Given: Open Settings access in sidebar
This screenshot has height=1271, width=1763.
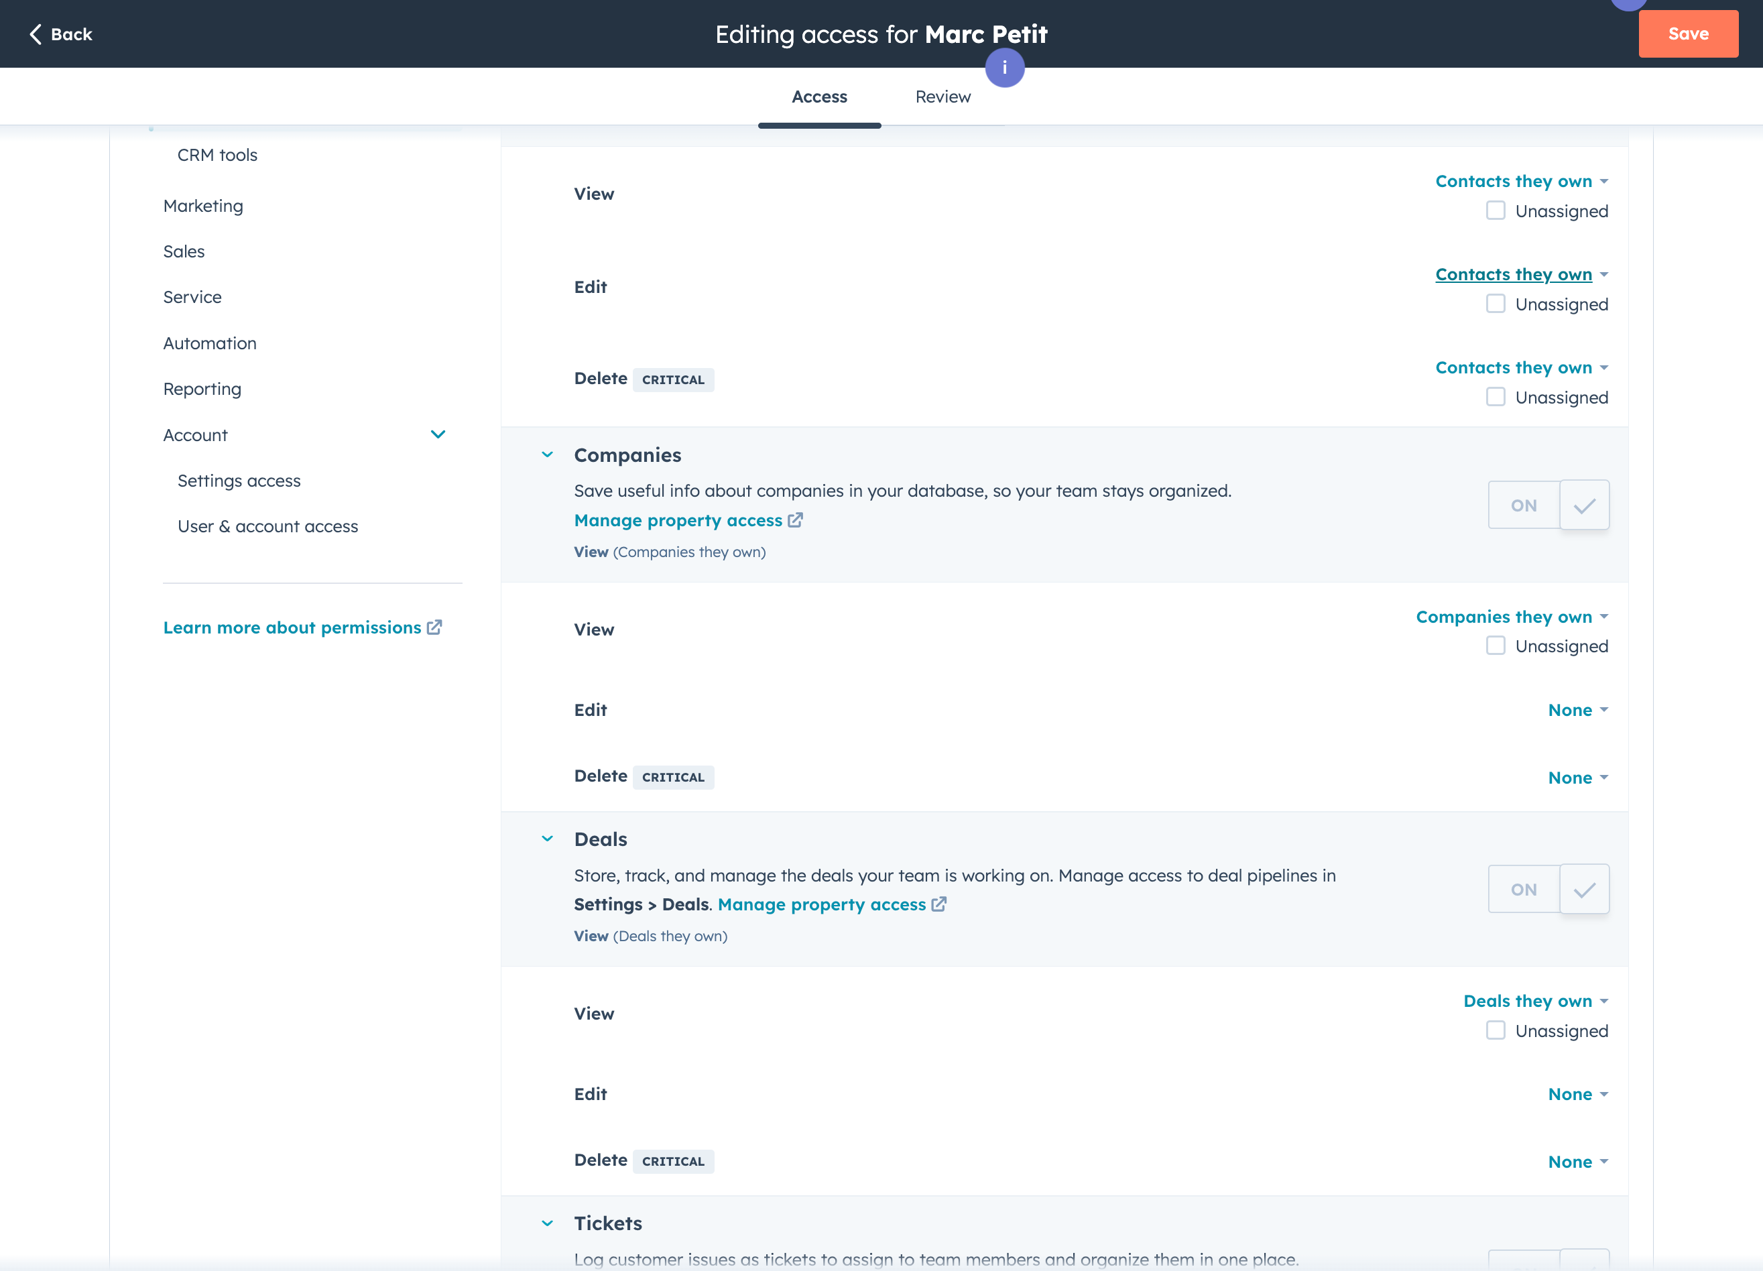Looking at the screenshot, I should (239, 481).
